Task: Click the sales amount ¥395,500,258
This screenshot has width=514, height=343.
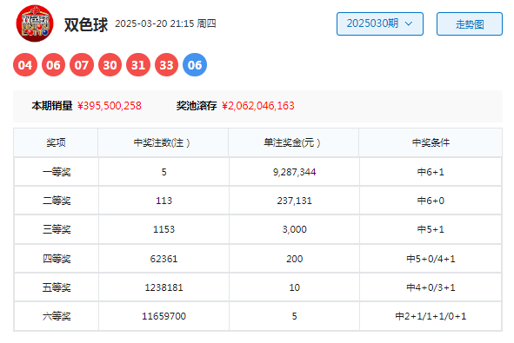Action: [110, 106]
